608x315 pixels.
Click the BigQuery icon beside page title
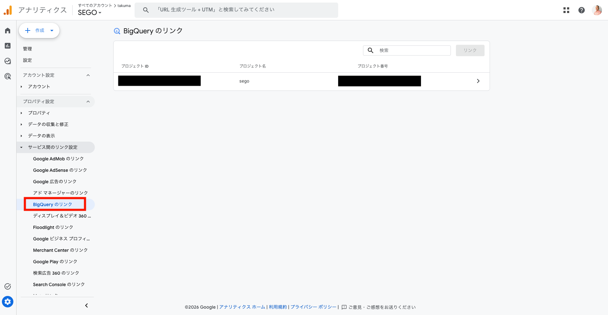pos(117,31)
